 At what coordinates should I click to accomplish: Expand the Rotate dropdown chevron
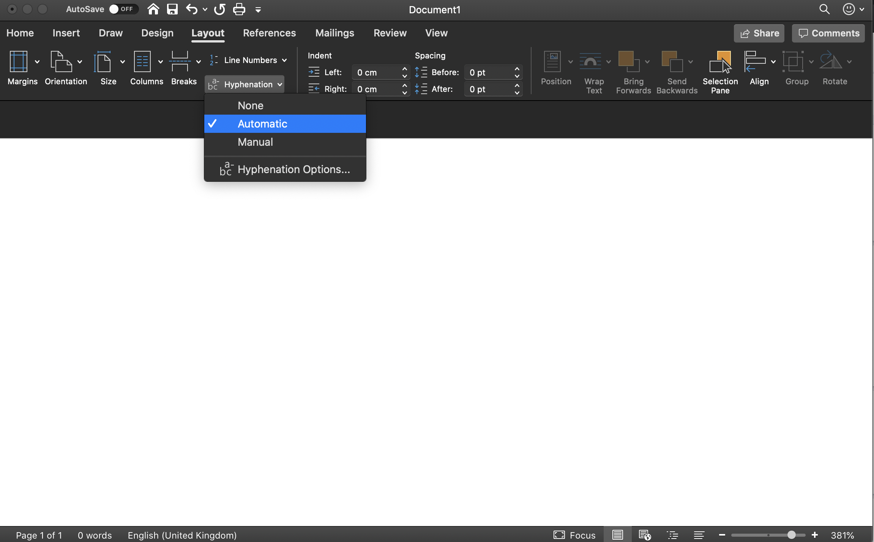click(849, 61)
